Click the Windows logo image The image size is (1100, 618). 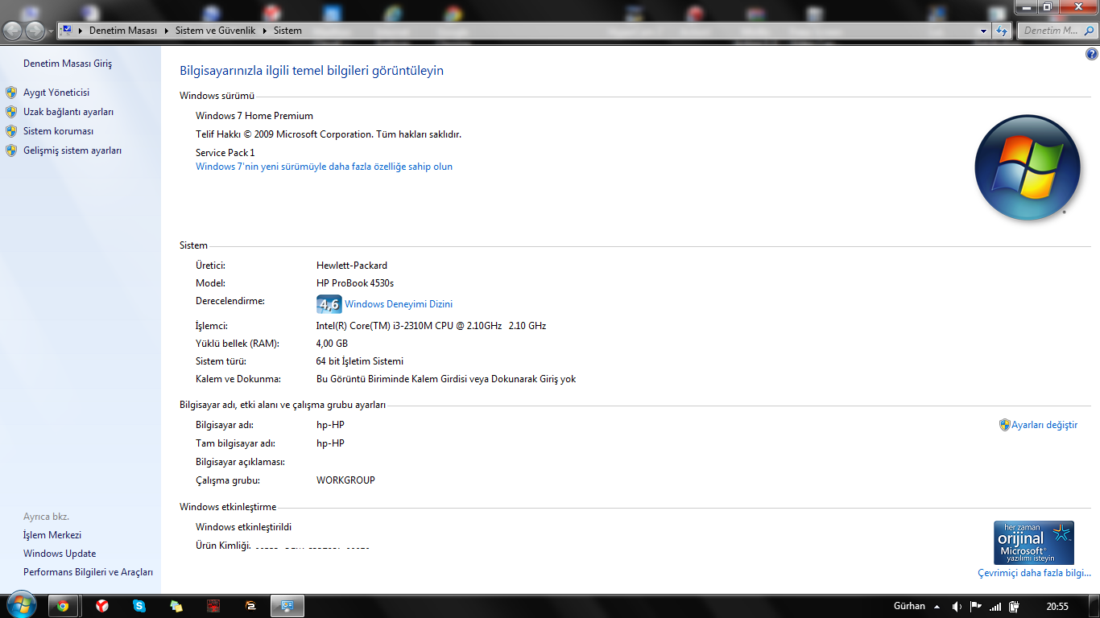pyautogui.click(x=1027, y=168)
